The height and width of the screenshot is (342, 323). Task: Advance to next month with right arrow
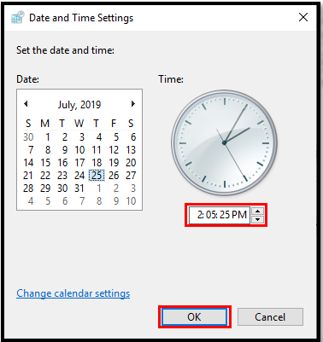pyautogui.click(x=132, y=104)
